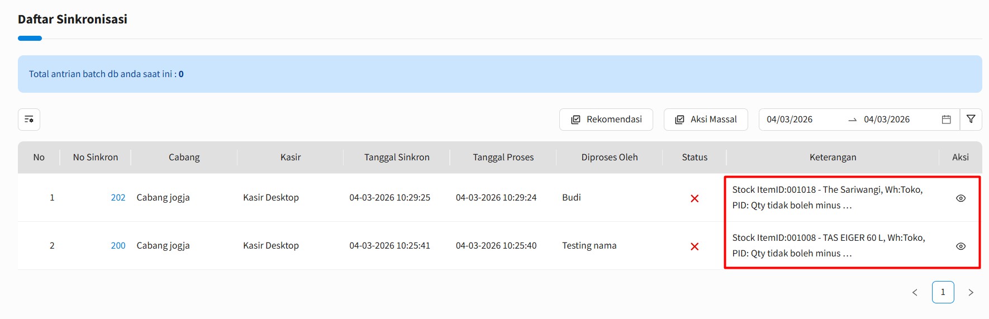Open sync number 202 link
This screenshot has width=989, height=319.
(x=118, y=198)
